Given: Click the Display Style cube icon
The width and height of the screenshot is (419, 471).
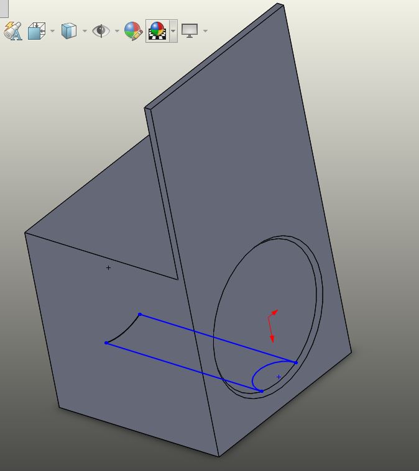Looking at the screenshot, I should (x=68, y=30).
